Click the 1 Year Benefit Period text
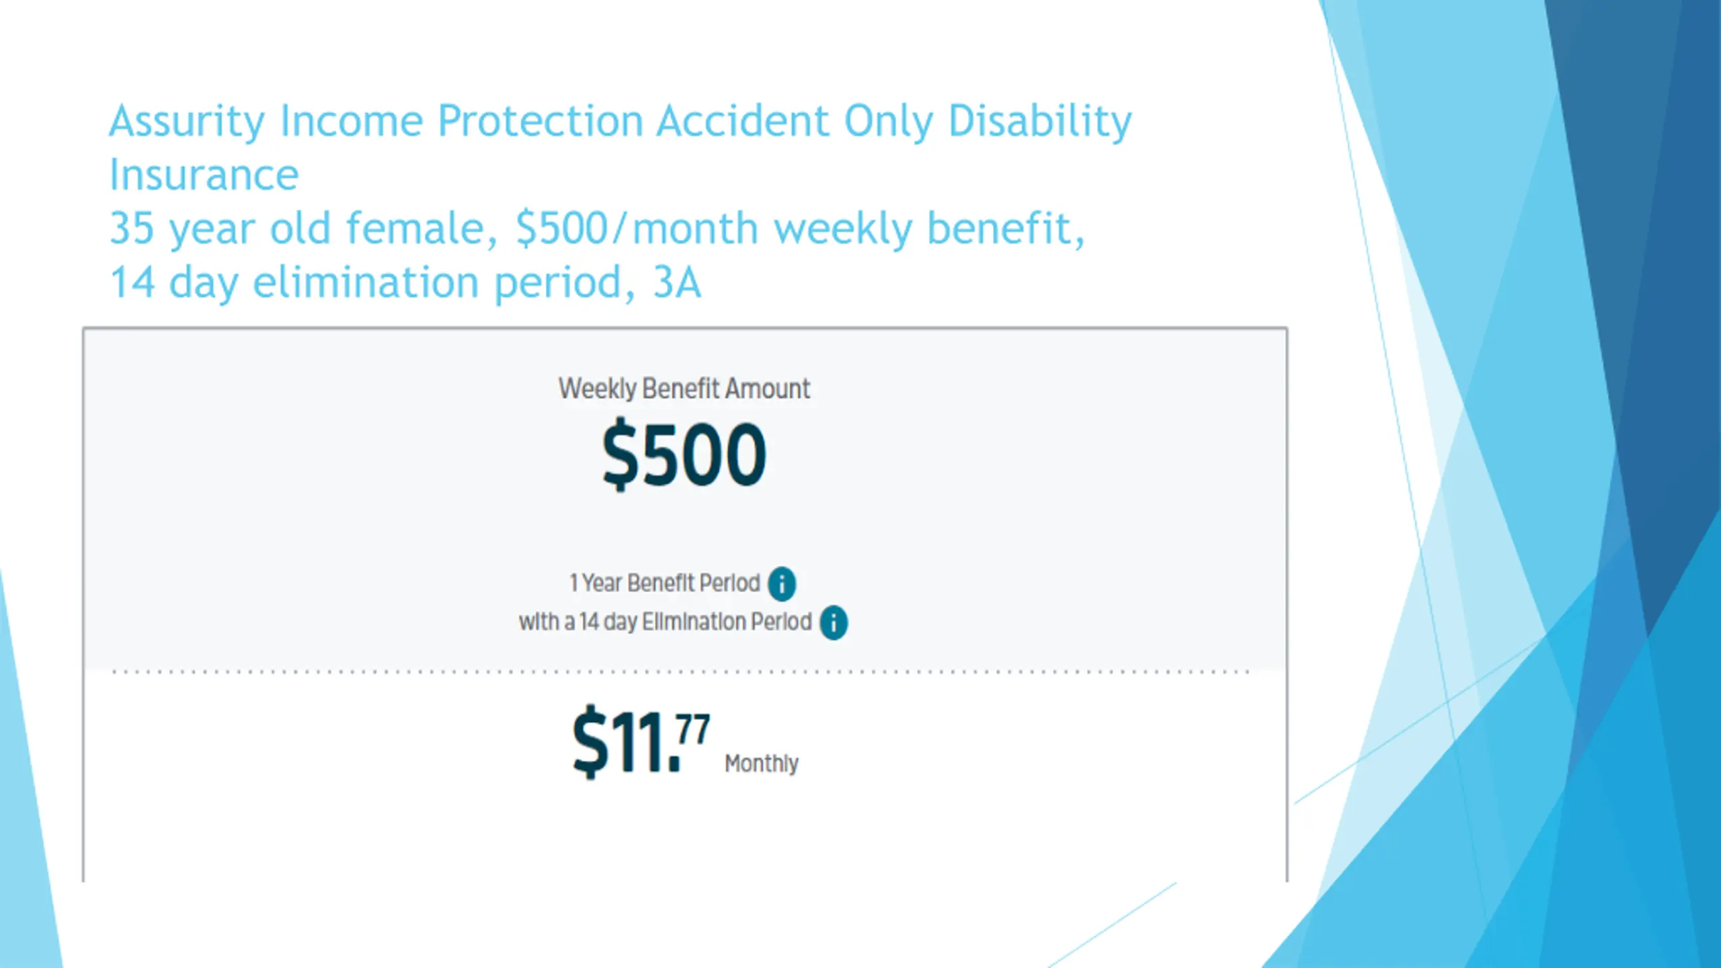The height and width of the screenshot is (968, 1721). click(x=665, y=583)
